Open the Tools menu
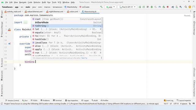Viewport: 196px width, 110px height. [54, 2]
